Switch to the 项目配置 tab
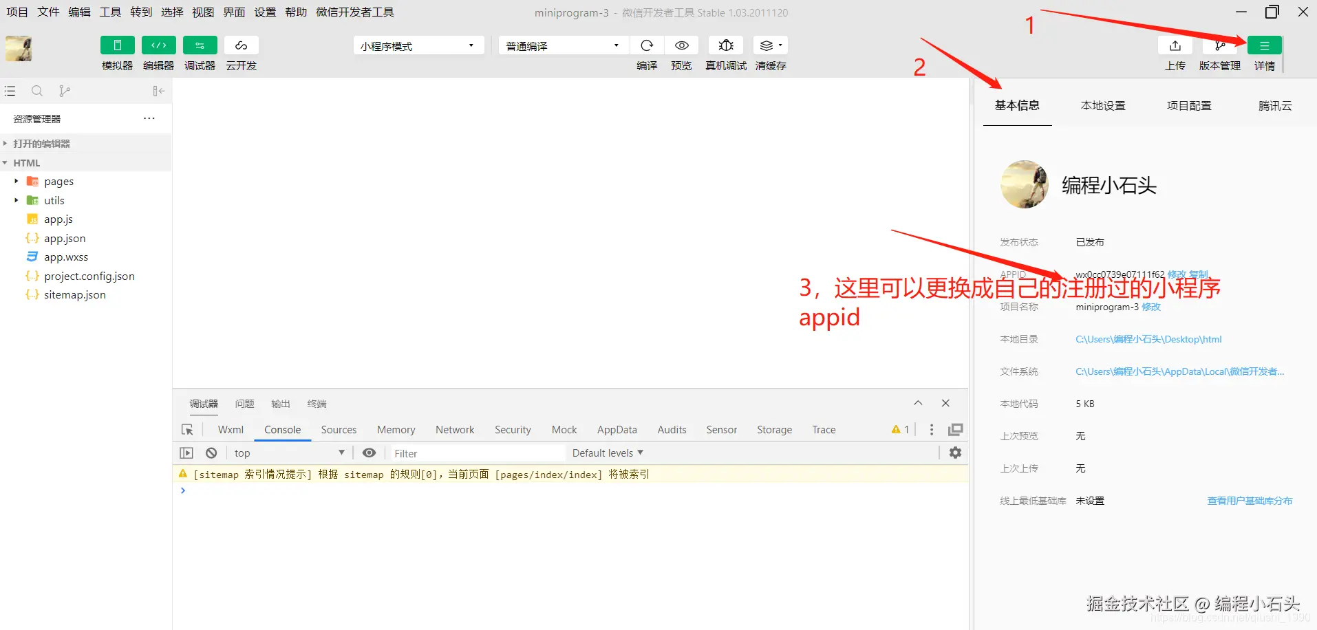This screenshot has height=630, width=1317. coord(1189,106)
